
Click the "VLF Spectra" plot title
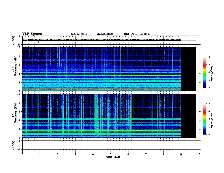tap(32, 34)
